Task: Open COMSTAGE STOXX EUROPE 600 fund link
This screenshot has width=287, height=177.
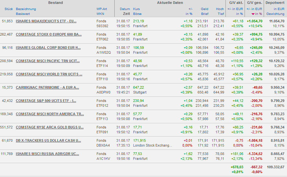Action: 49,34
